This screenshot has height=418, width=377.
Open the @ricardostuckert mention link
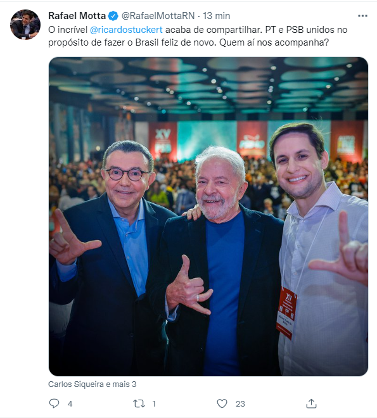[126, 30]
